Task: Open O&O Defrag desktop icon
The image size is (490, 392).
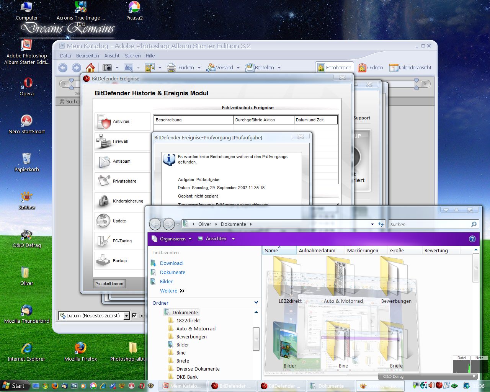Action: pos(27,238)
